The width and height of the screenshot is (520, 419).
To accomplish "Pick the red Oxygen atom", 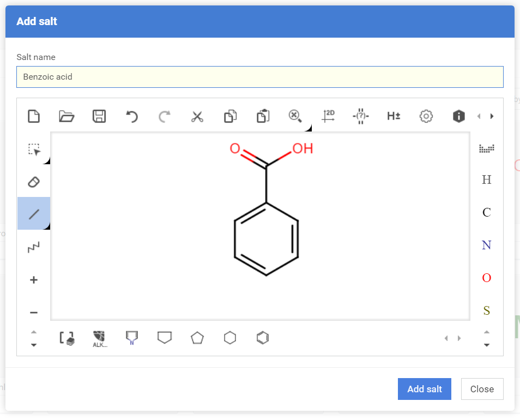I will tap(486, 278).
